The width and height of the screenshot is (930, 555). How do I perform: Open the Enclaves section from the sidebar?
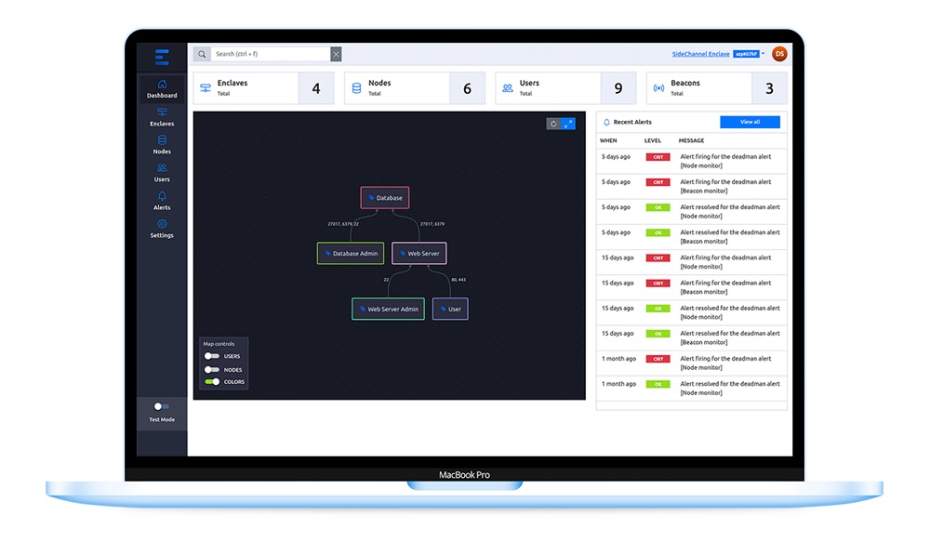click(x=162, y=118)
